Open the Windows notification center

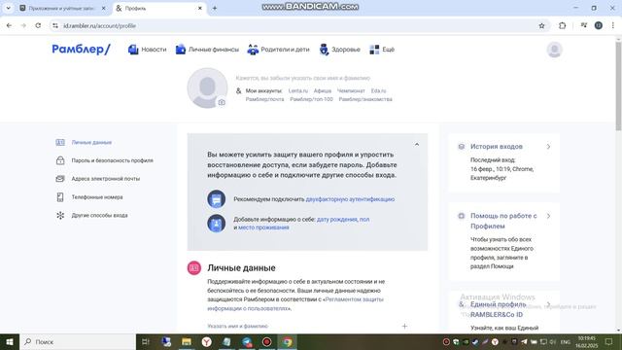point(609,341)
